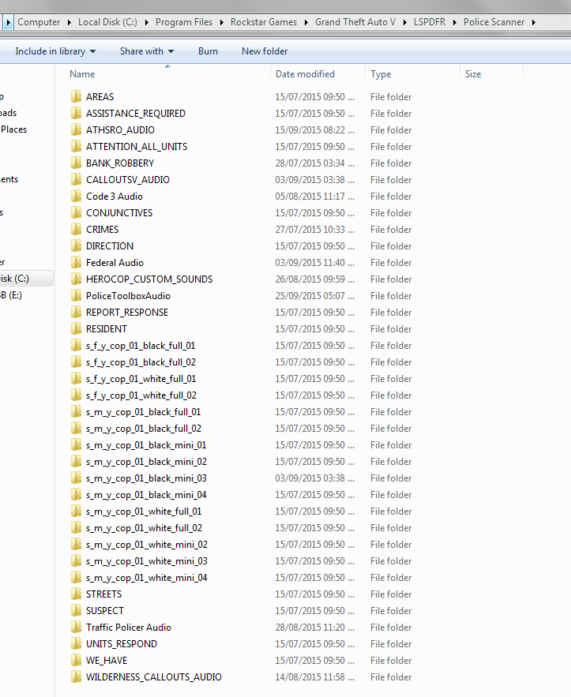
Task: Expand breadcrumb arrow after Program Files
Action: pyautogui.click(x=221, y=22)
